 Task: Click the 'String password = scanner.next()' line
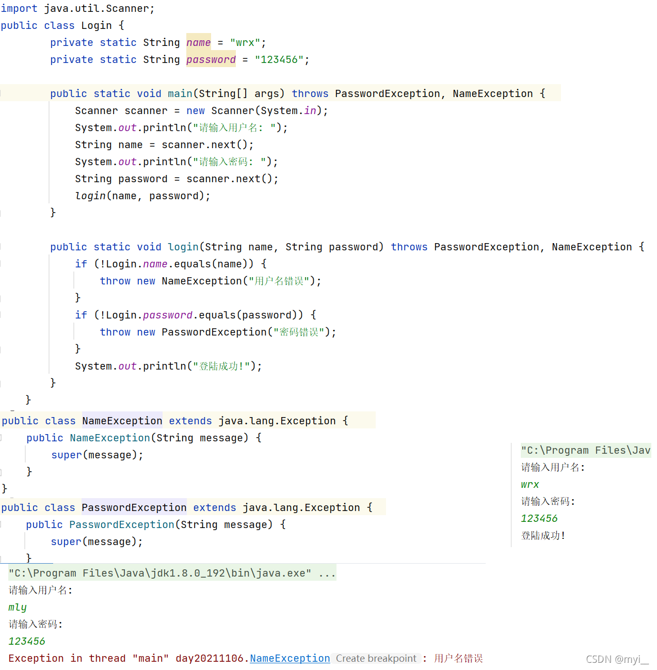pos(177,179)
